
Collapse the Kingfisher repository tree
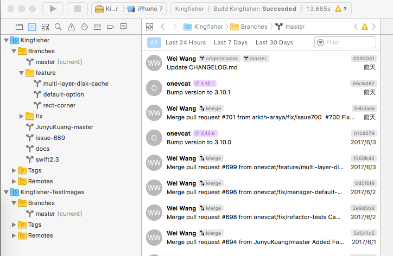(7, 40)
